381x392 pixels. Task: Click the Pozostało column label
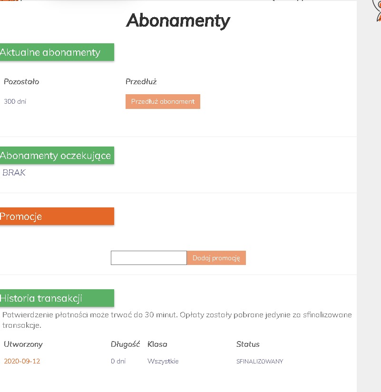[21, 81]
